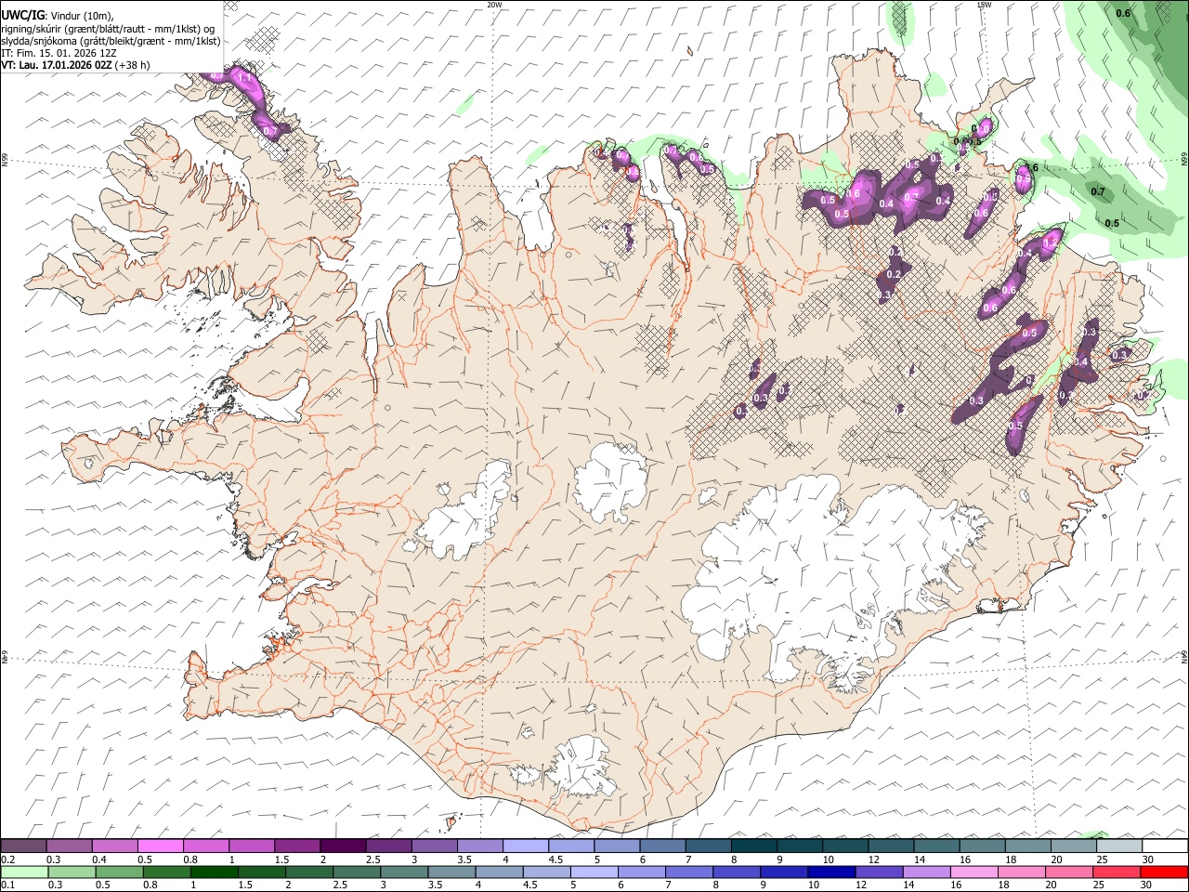Click pale green lower swatch between 0.1 and 0.3
1189x892 pixels.
coord(24,872)
